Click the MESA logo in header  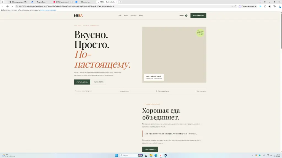point(78,16)
